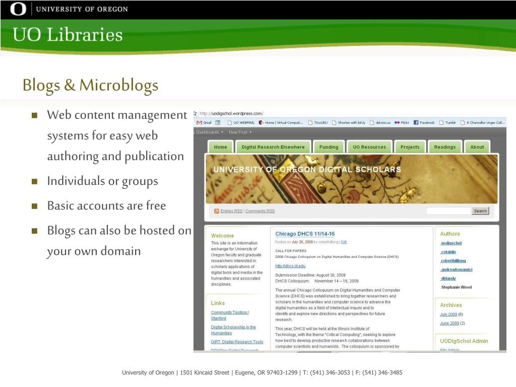Open the Tumblr bookmark
The height and width of the screenshot is (387, 516).
[x=447, y=123]
